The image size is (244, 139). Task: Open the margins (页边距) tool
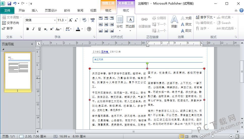tap(130, 24)
